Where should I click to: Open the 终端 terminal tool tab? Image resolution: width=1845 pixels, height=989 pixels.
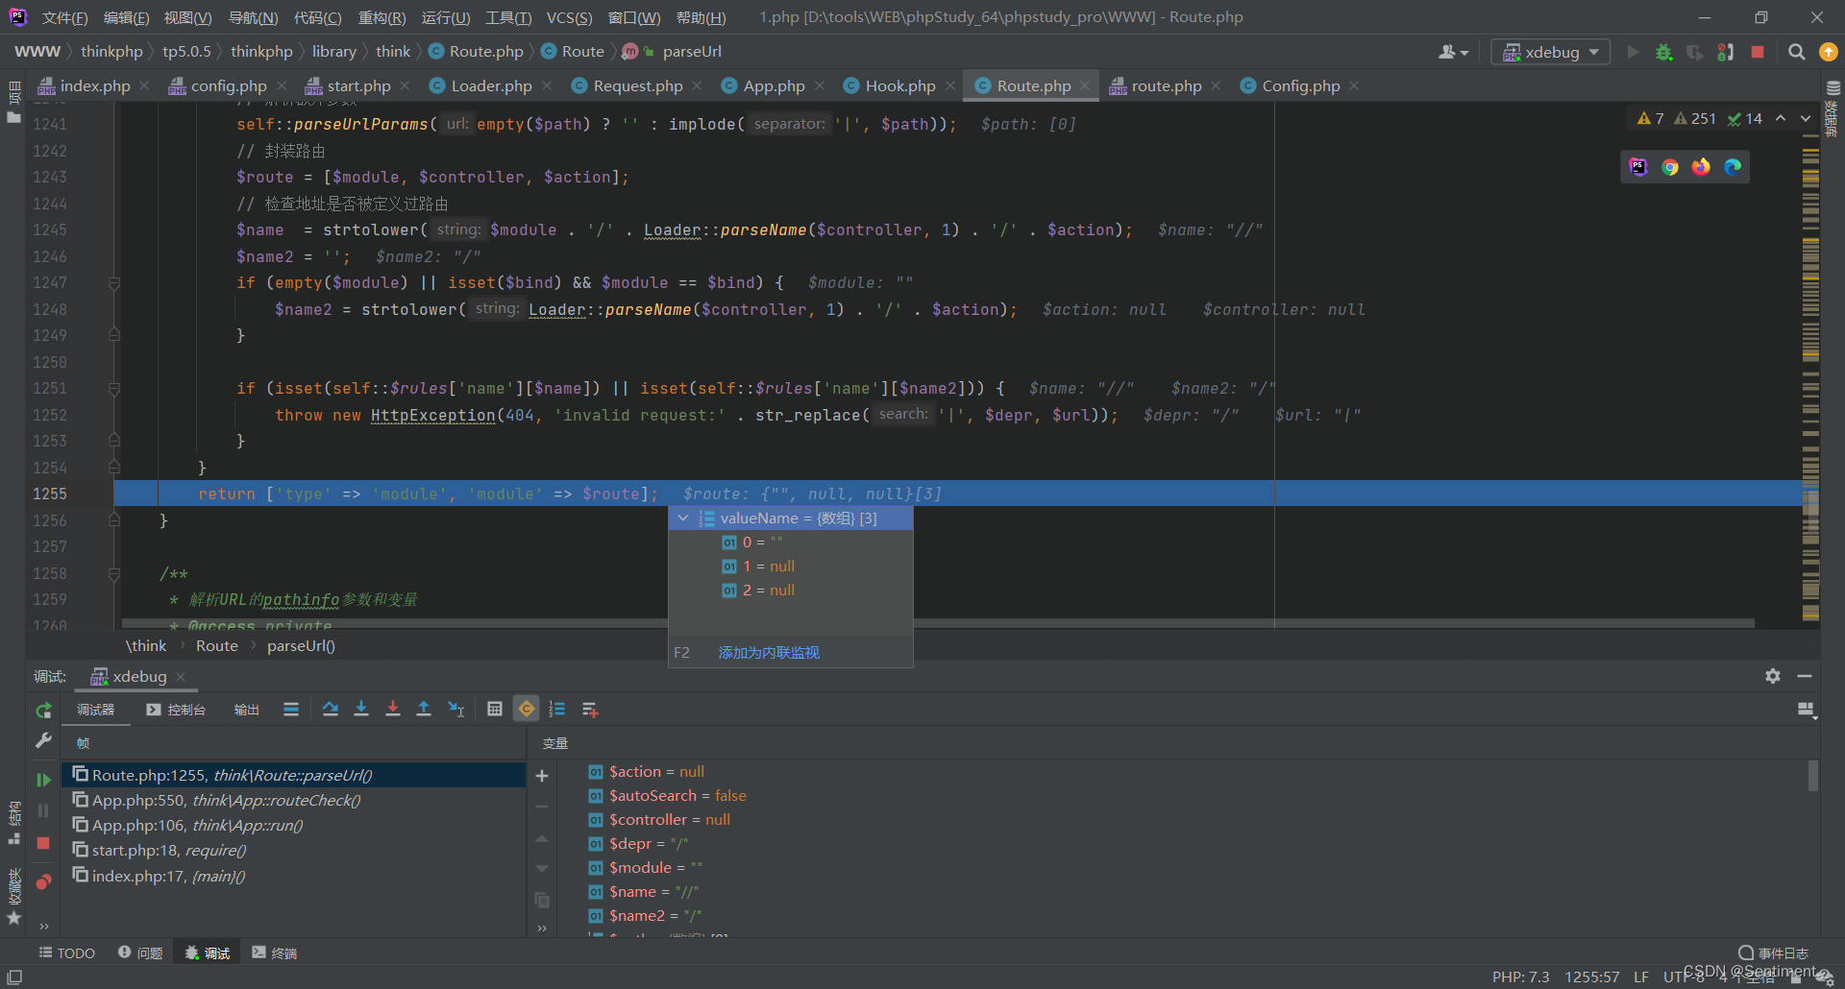(275, 953)
